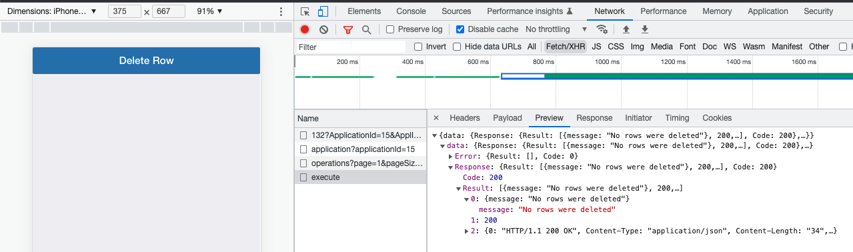Viewport: 853px width, 252px height.
Task: Filter requests by Img
Action: [637, 47]
